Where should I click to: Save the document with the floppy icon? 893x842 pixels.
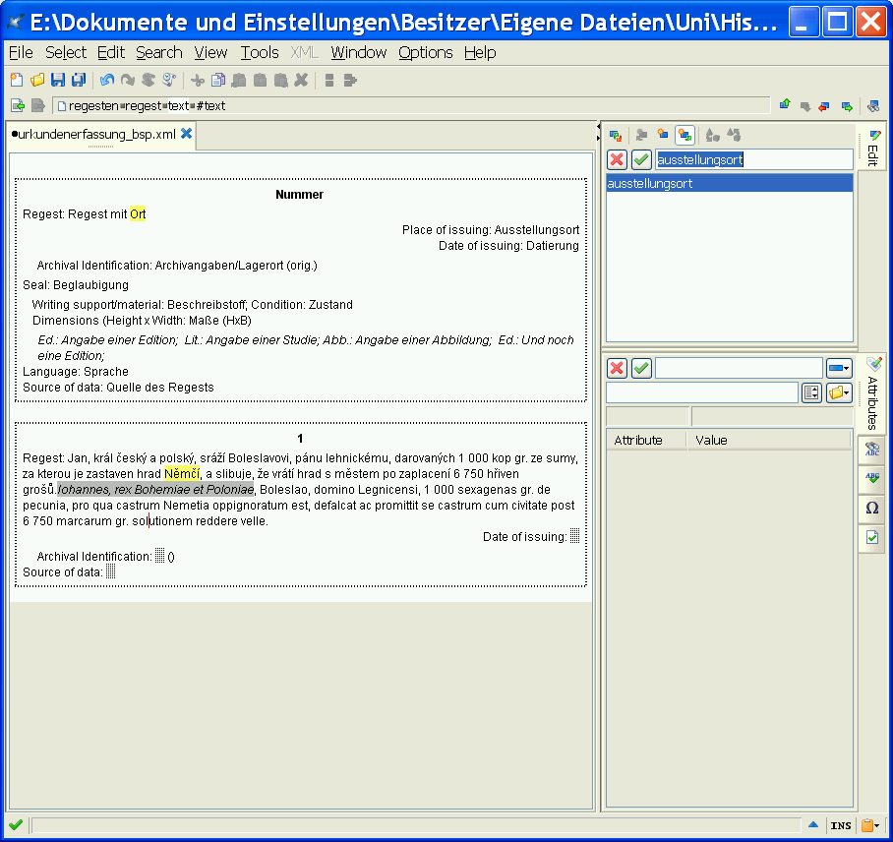(x=58, y=80)
